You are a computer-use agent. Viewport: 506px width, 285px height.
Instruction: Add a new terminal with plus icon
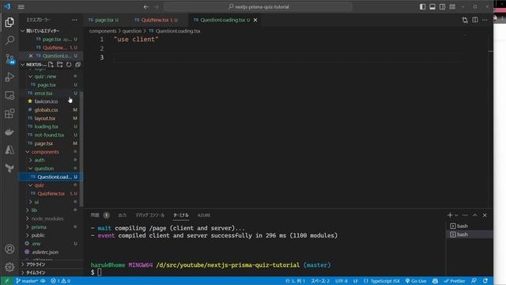click(x=450, y=215)
